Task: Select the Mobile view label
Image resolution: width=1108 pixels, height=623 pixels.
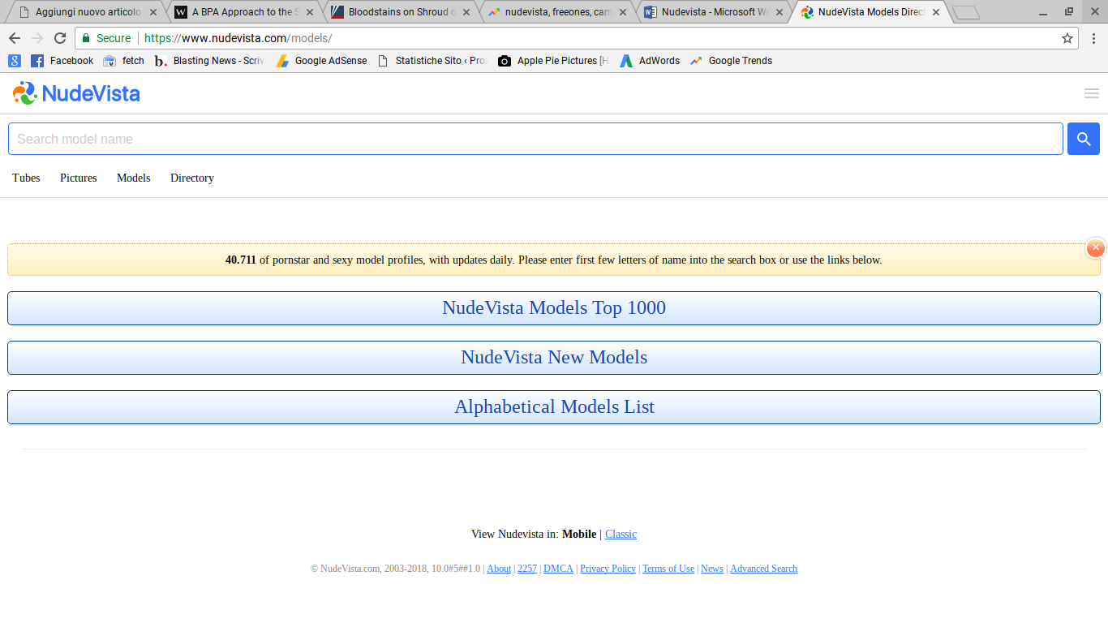Action: pos(579,534)
